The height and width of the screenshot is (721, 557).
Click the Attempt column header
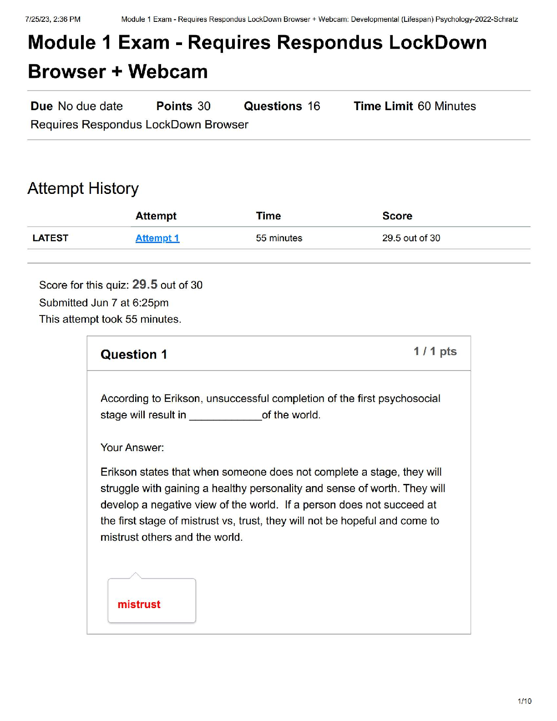pos(156,216)
